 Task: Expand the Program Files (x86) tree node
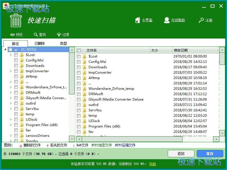coord(11,125)
